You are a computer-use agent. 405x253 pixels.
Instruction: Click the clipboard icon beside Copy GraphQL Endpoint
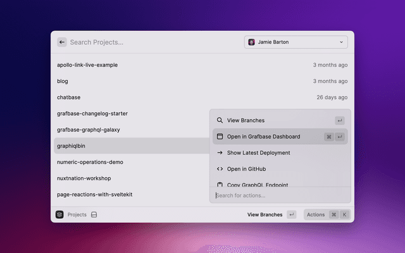(220, 185)
